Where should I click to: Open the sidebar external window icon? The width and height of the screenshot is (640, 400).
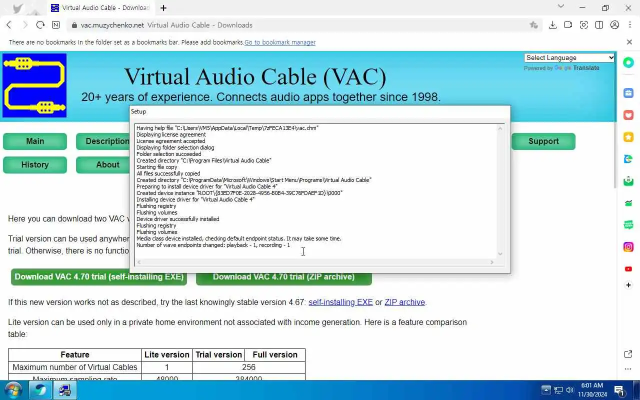pyautogui.click(x=628, y=354)
